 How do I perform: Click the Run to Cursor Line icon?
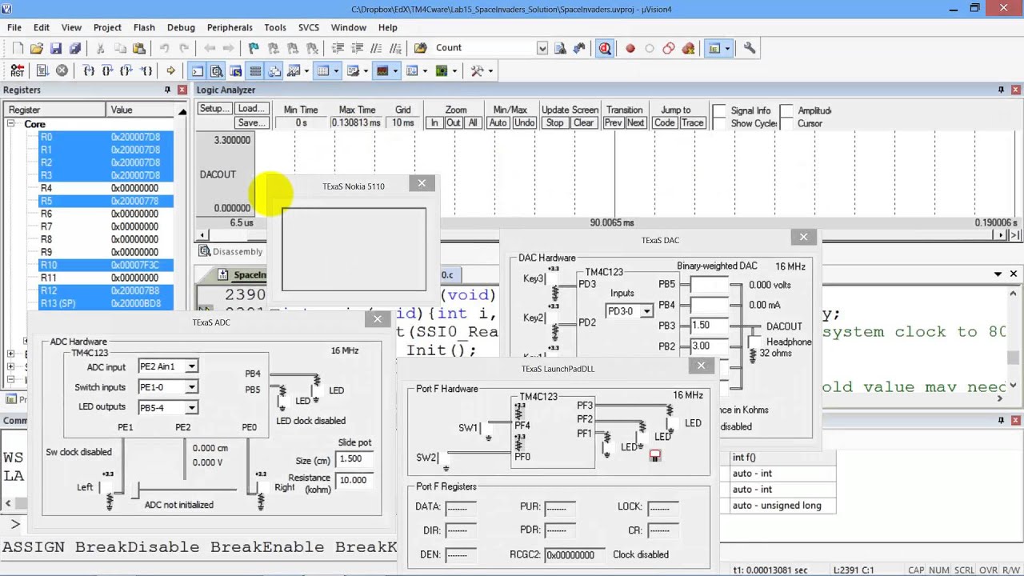coord(146,70)
